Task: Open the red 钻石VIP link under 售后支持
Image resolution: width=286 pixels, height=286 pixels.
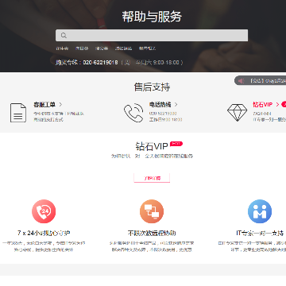Action: click(x=262, y=105)
